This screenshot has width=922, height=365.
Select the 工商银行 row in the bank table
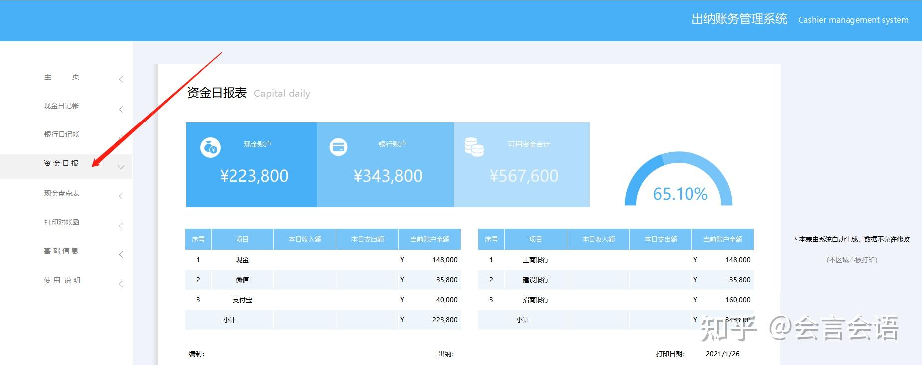tap(616, 260)
